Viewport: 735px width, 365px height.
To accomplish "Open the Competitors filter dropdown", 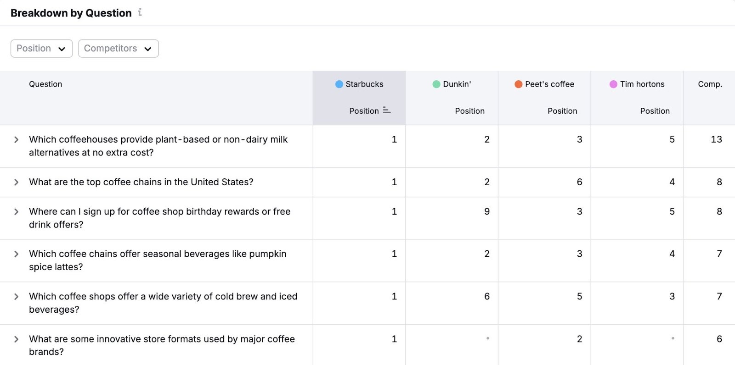I will coord(118,49).
